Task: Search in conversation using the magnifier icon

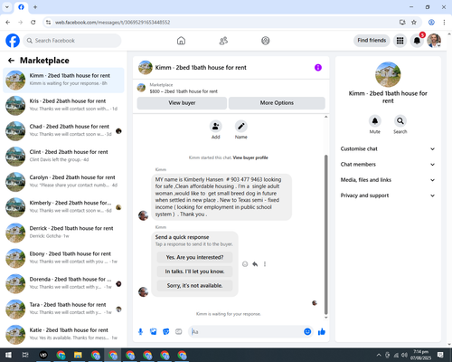Action: pos(400,121)
